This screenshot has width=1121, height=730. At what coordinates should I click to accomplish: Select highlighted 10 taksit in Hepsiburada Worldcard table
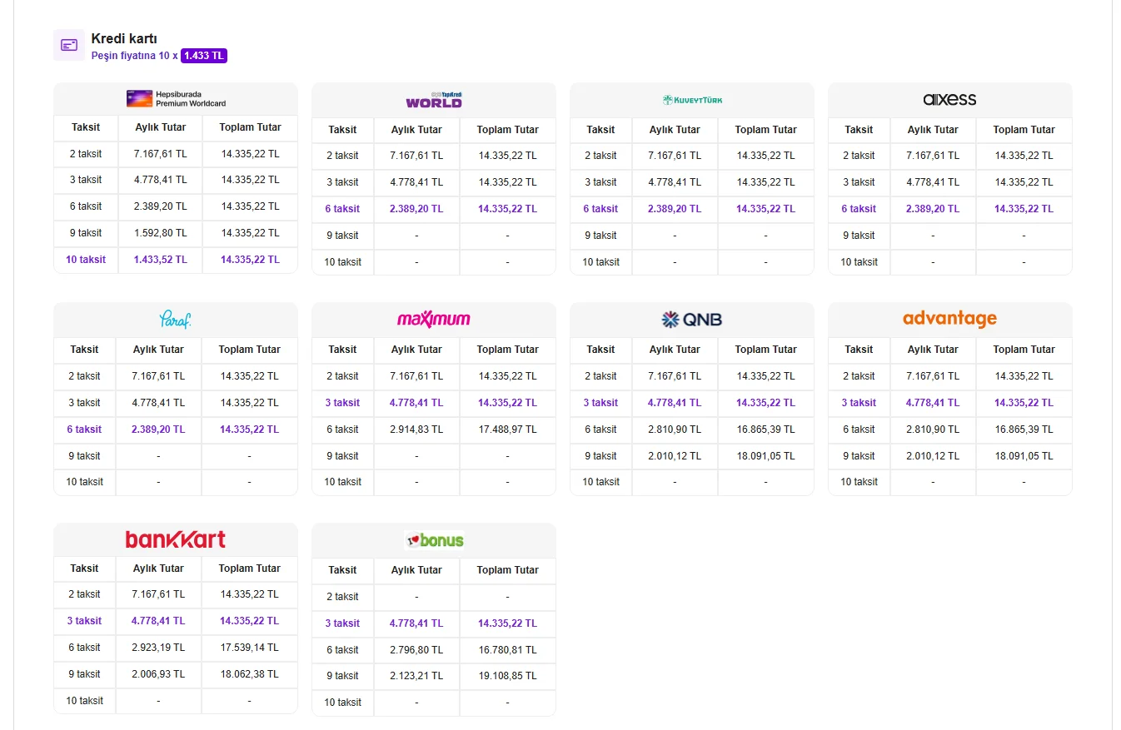pyautogui.click(x=86, y=260)
